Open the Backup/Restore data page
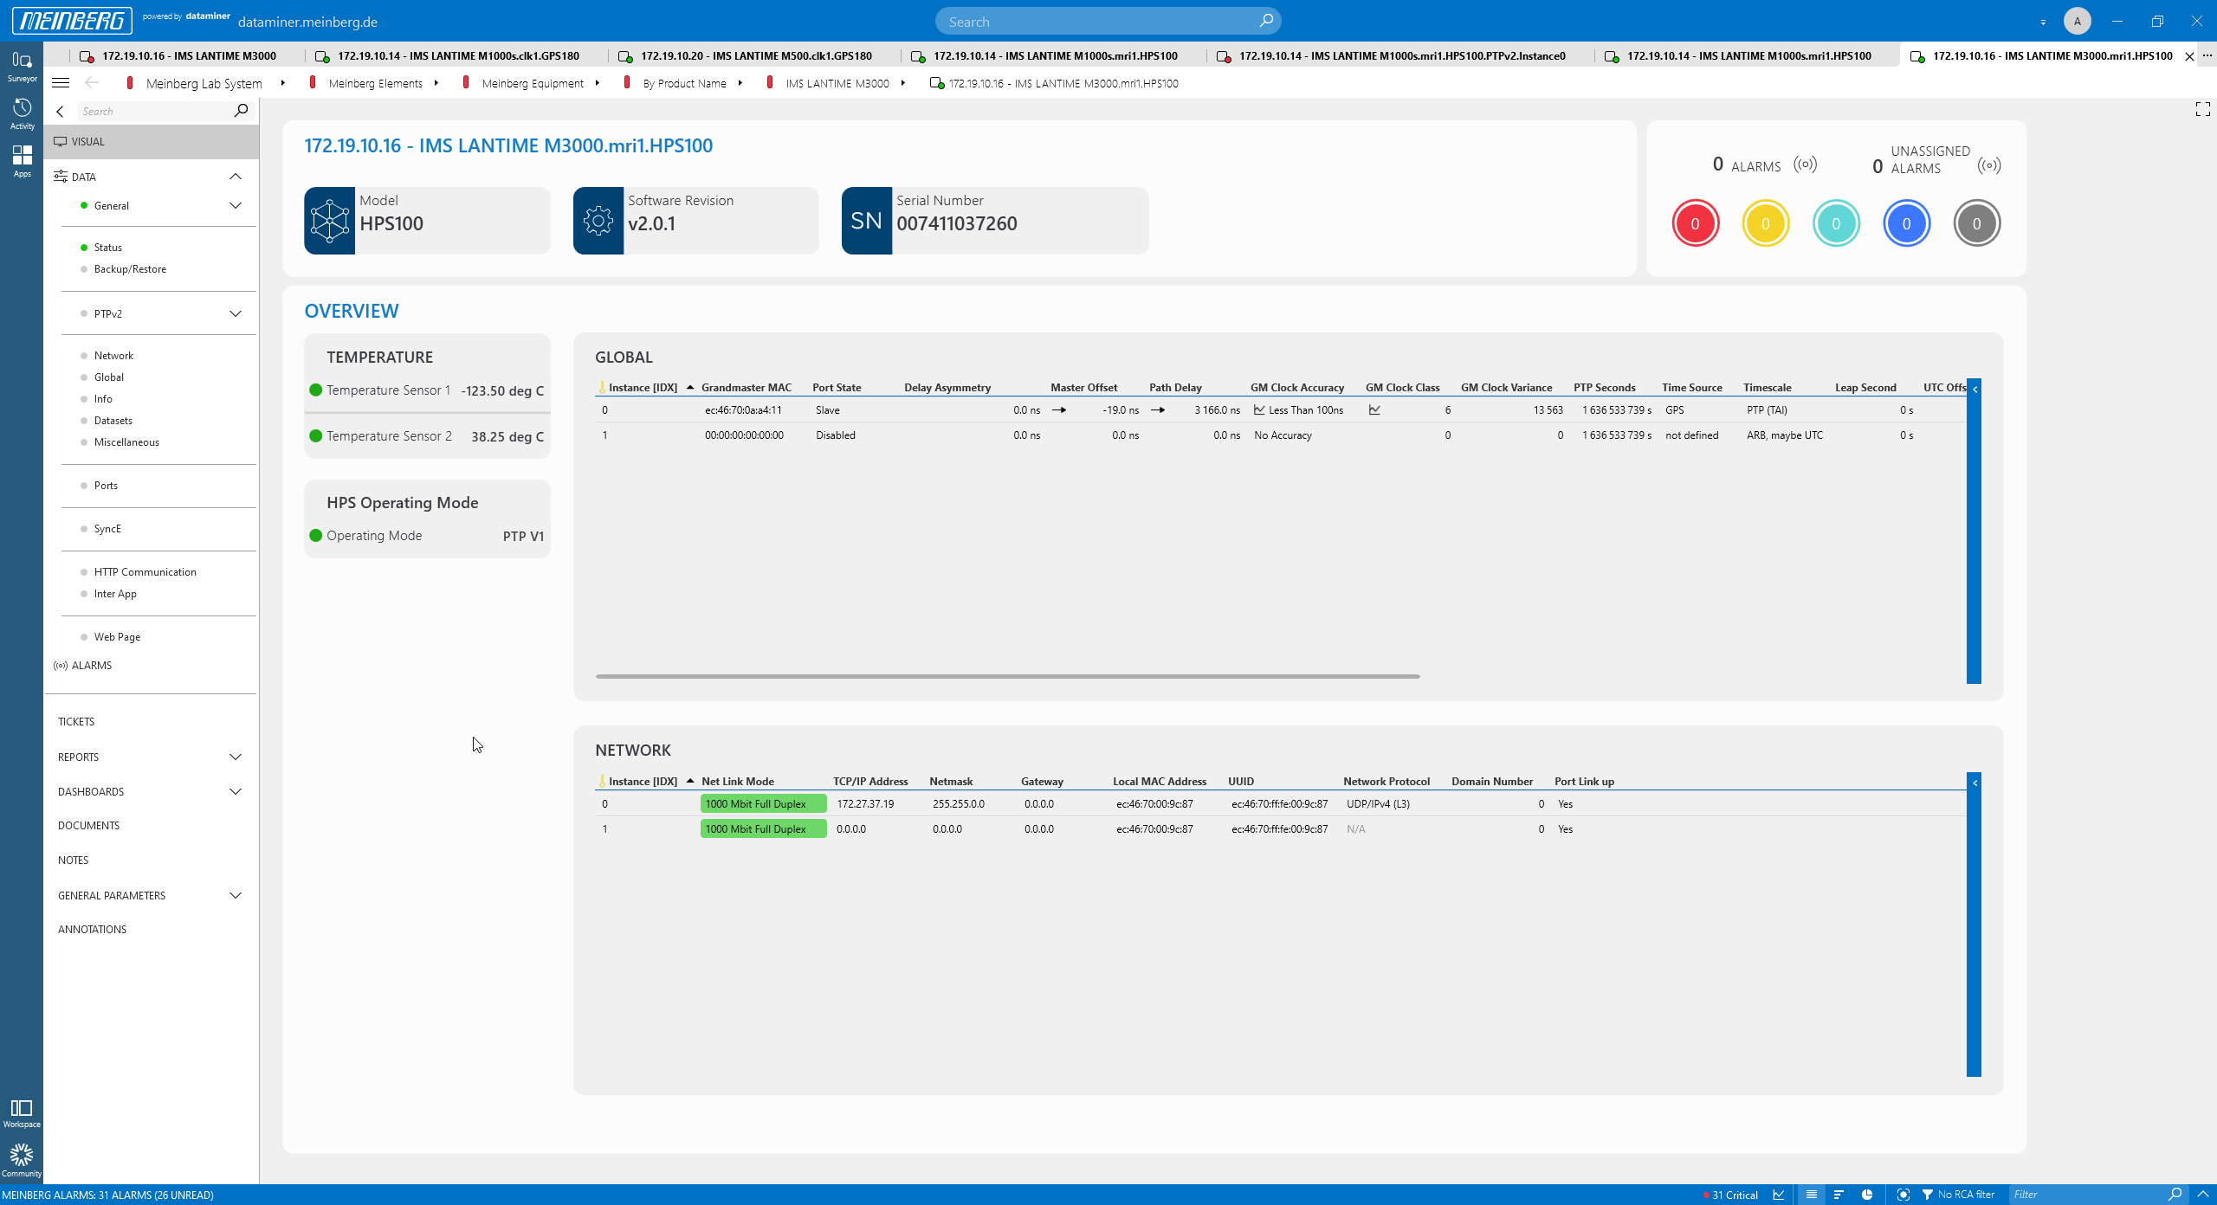This screenshot has width=2217, height=1205. [x=130, y=269]
